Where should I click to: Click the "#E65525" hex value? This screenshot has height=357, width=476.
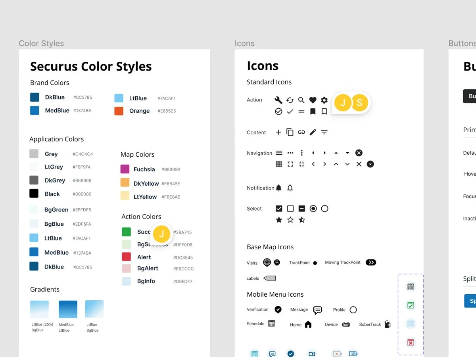tap(167, 111)
